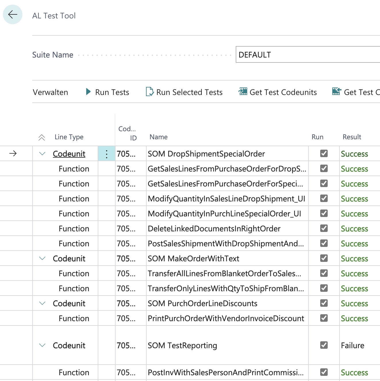380x381 pixels.
Task: Click the Cod... ID column header
Action: point(127,133)
